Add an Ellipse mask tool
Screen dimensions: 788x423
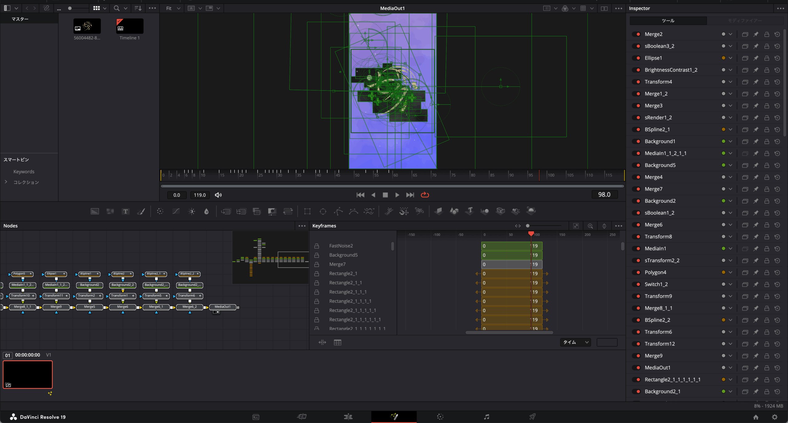(x=323, y=211)
